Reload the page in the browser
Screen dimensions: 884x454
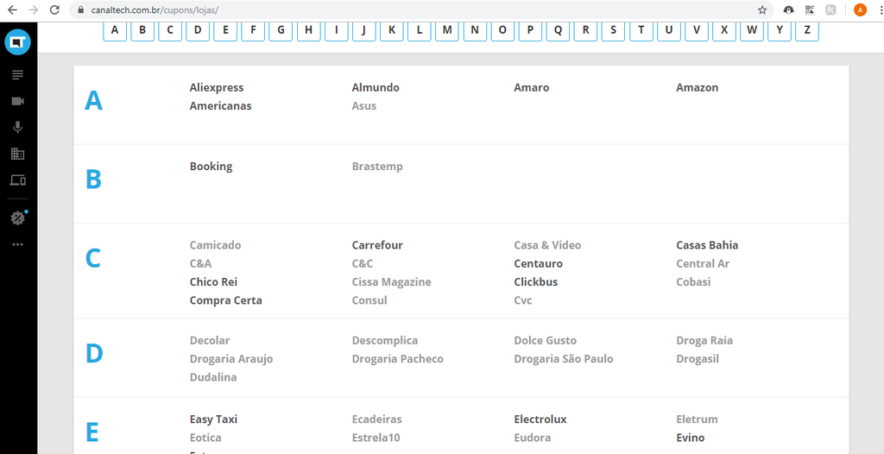54,9
